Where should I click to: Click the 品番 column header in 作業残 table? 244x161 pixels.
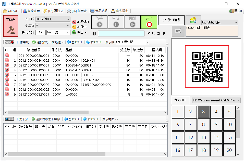tap(91, 50)
